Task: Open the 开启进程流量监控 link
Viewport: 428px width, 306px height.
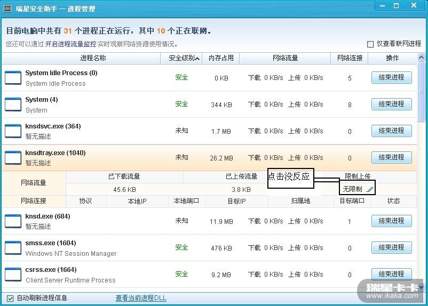Action: tap(70, 44)
